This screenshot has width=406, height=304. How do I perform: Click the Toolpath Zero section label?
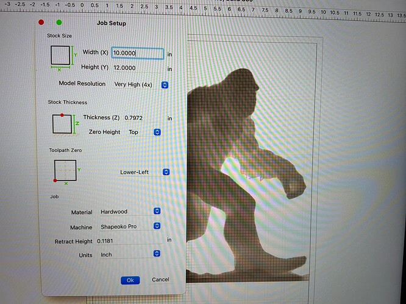pos(65,150)
